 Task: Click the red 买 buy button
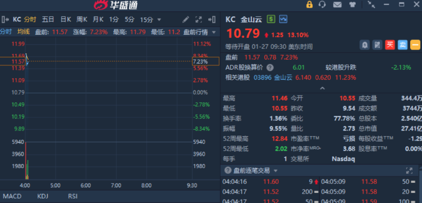(x=390, y=45)
